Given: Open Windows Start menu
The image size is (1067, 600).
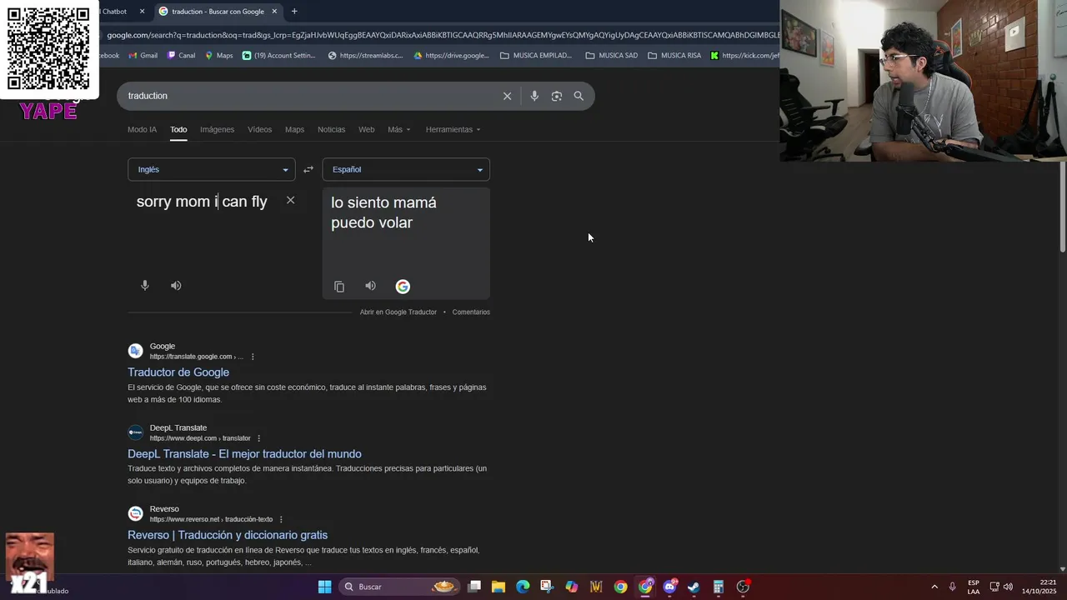Looking at the screenshot, I should [325, 587].
